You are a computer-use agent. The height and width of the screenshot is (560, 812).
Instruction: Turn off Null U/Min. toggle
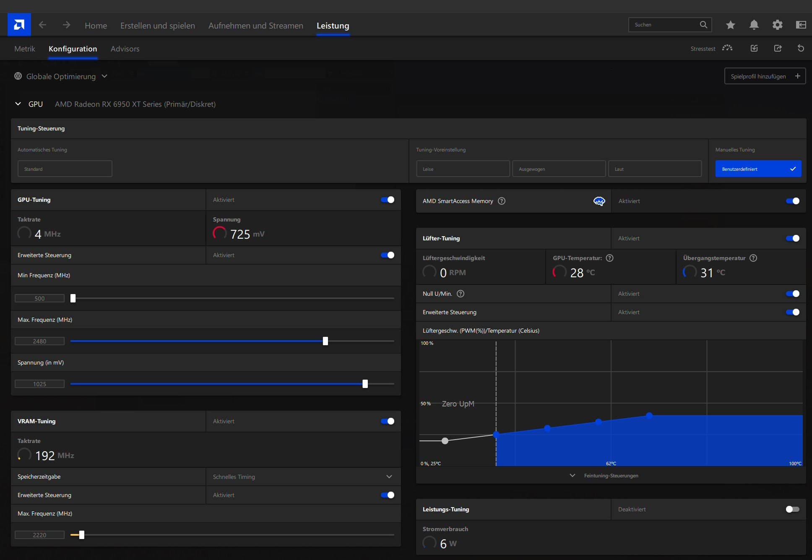tap(792, 294)
